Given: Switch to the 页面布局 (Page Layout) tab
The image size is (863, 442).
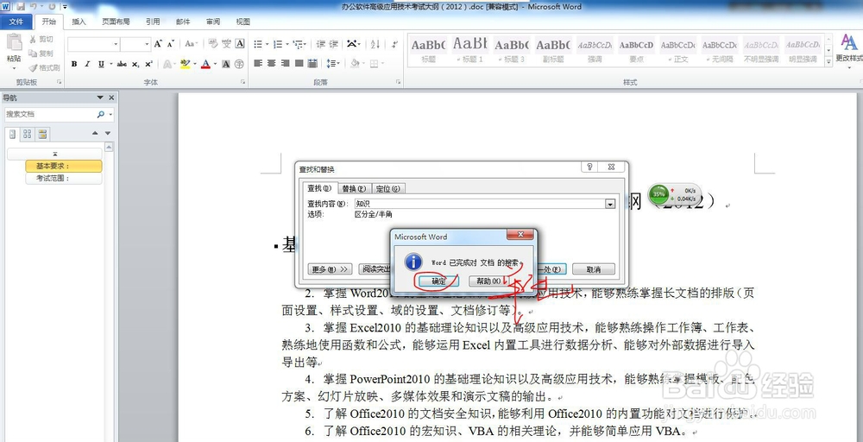Looking at the screenshot, I should pyautogui.click(x=116, y=22).
